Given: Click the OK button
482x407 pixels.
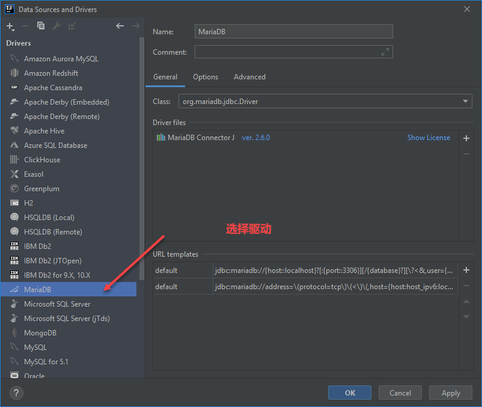Looking at the screenshot, I should point(350,393).
